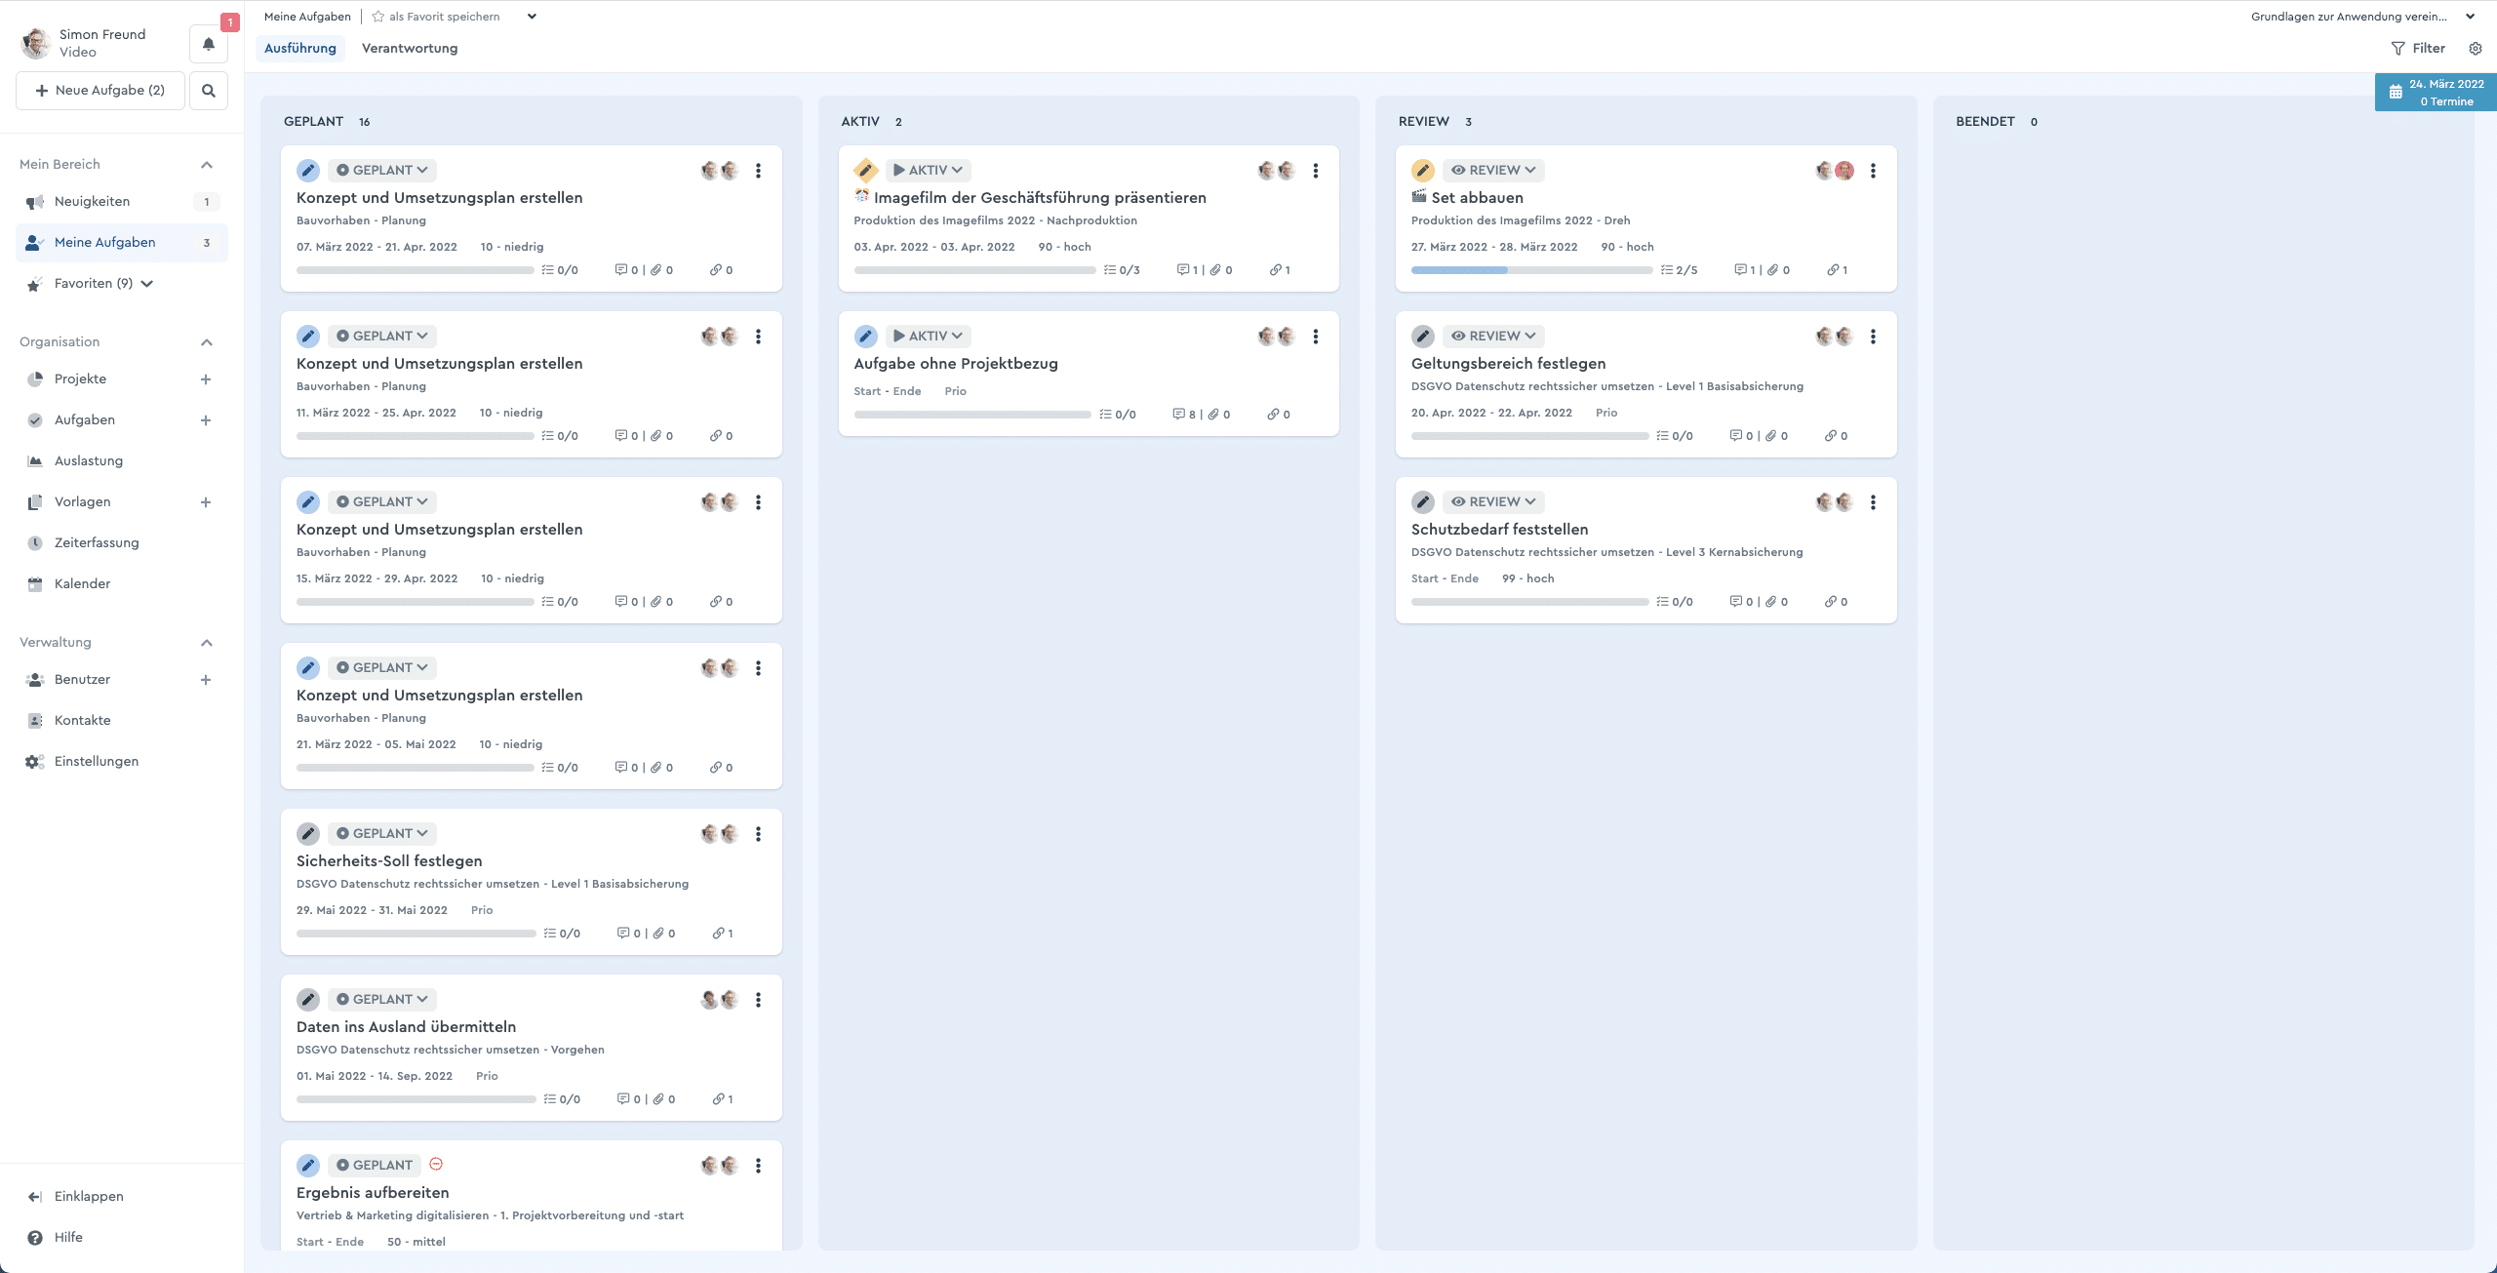This screenshot has width=2497, height=1273.
Task: Collapse the Organisation section
Action: (207, 342)
